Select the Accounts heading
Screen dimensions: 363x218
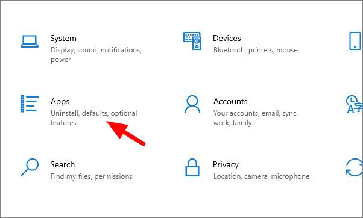pos(230,101)
